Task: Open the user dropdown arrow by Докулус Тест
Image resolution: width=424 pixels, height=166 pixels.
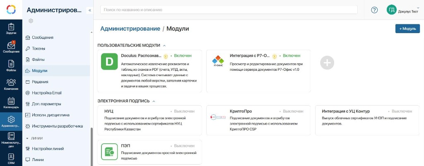Action: tap(418, 8)
